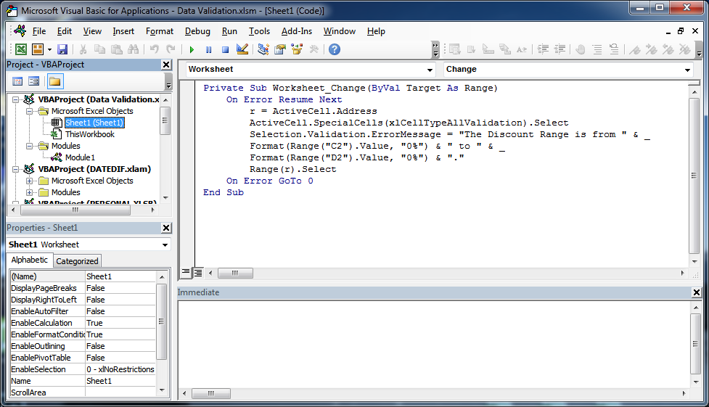Break code execution with the pause icon
The height and width of the screenshot is (407, 709).
[x=208, y=50]
